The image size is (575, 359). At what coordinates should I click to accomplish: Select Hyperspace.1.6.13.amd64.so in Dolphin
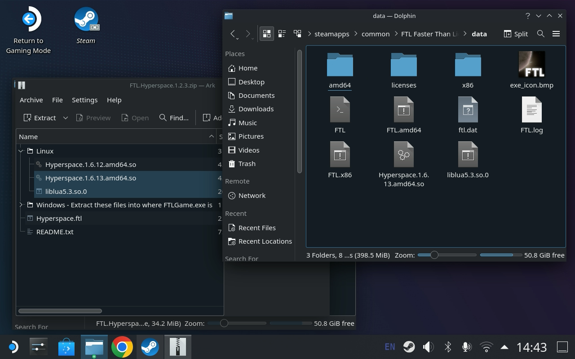coord(404,165)
